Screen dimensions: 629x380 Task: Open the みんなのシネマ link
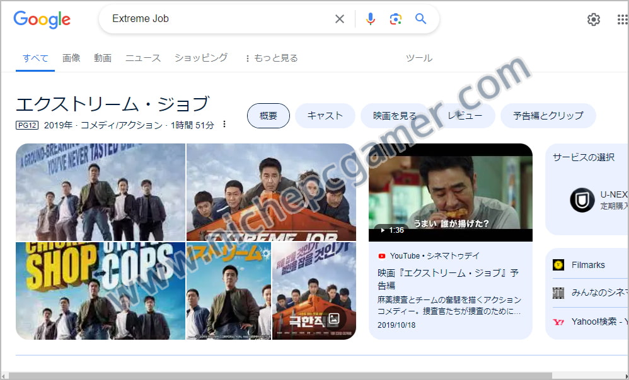coord(600,293)
